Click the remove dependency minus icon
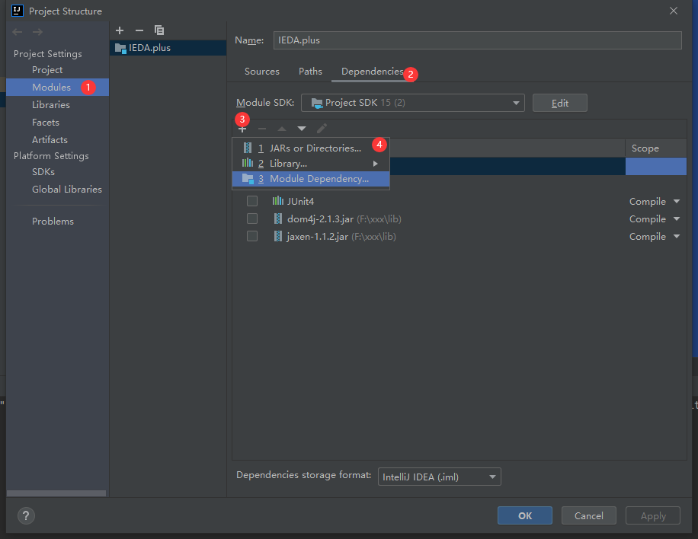 coord(261,128)
